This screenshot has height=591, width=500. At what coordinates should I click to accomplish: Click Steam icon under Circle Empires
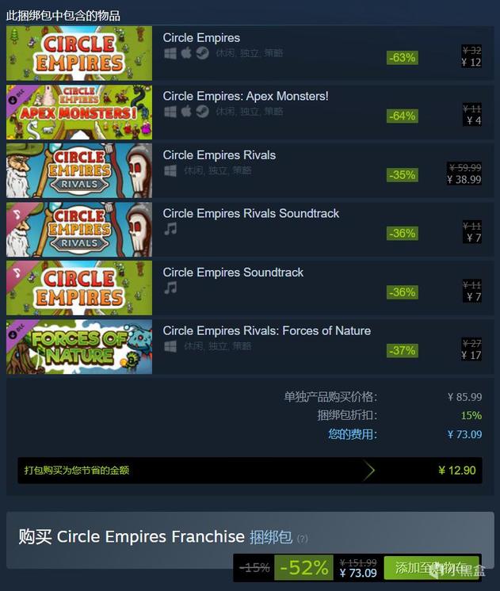click(203, 53)
